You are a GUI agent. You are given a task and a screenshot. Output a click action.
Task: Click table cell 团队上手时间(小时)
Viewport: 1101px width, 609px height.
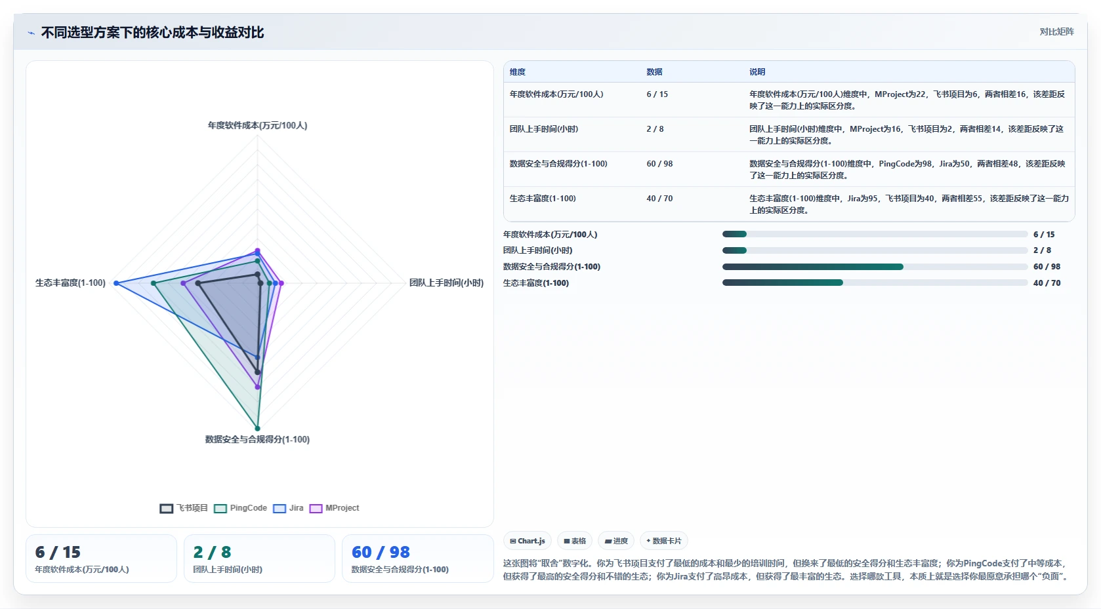click(544, 129)
